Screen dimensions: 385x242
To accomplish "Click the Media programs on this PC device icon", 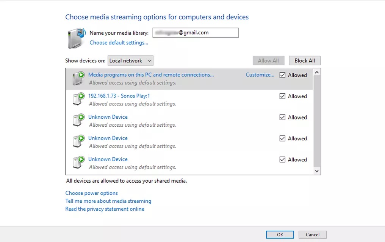I will click(x=78, y=78).
